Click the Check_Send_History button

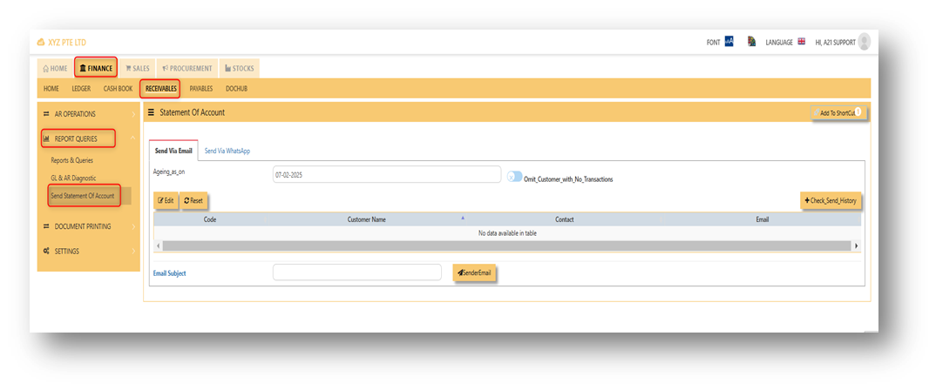(x=831, y=201)
